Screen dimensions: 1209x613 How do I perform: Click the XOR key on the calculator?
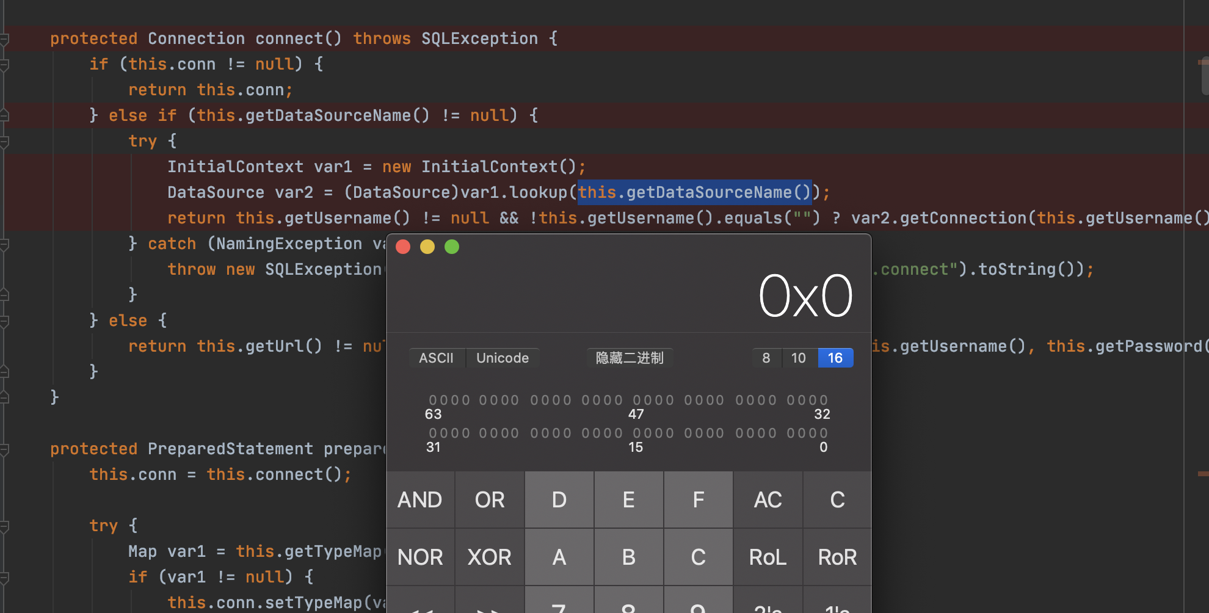(x=489, y=557)
